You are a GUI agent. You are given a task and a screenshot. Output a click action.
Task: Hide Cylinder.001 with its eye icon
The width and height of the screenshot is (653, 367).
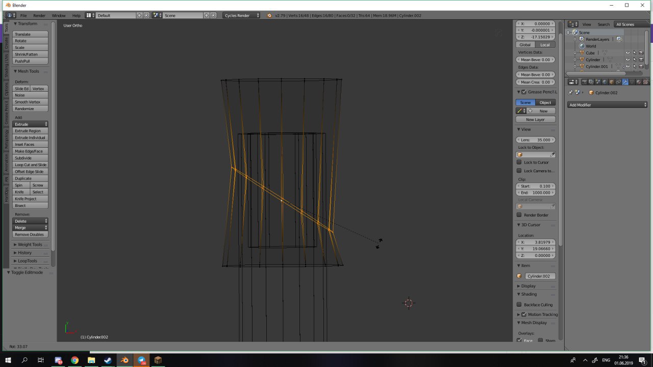(x=627, y=66)
